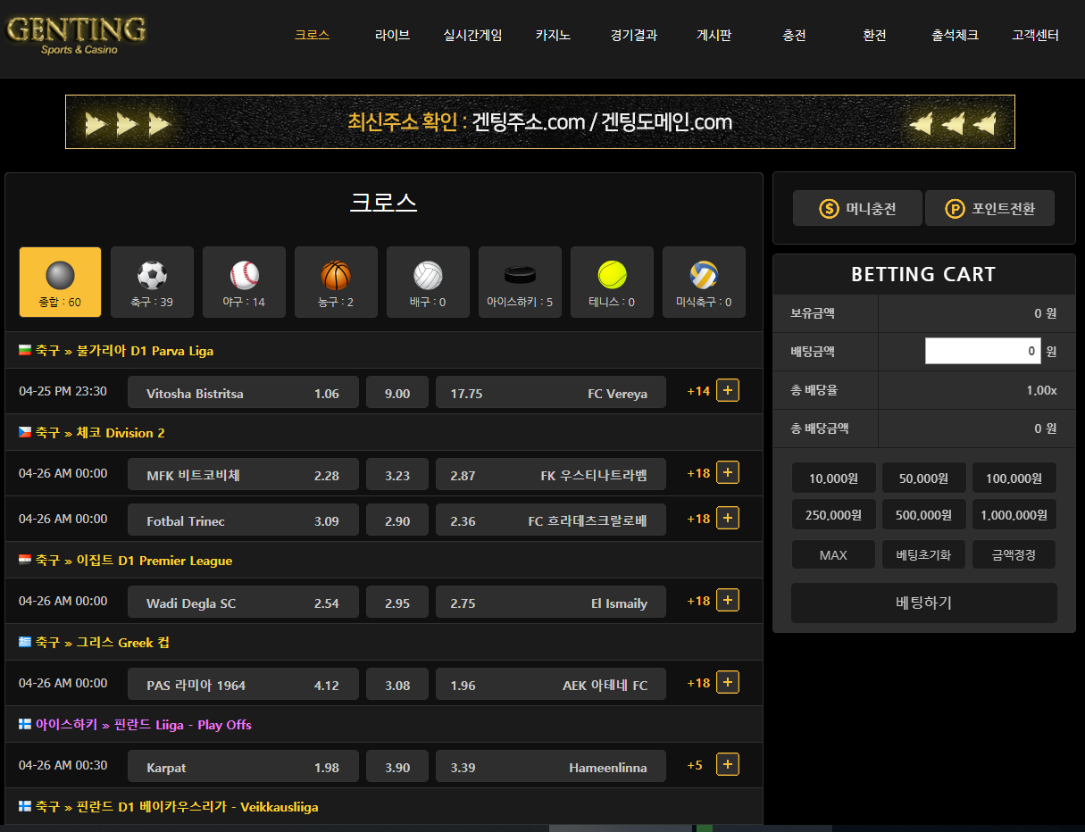Viewport: 1085px width, 832px height.
Task: Open the 카지노 menu
Action: tap(553, 36)
